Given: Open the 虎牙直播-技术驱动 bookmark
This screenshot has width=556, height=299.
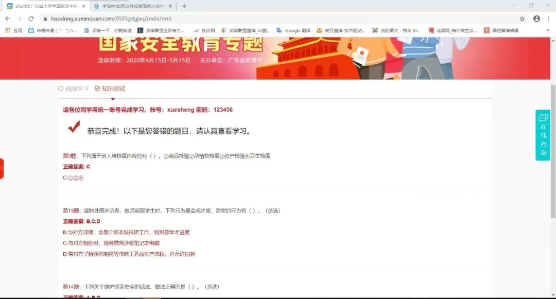Looking at the screenshot, I should click(x=341, y=30).
